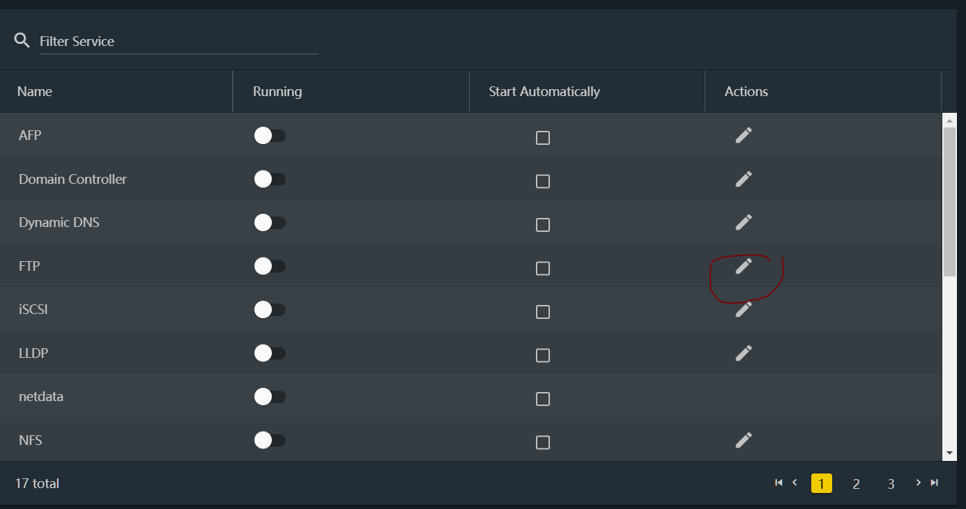Screen dimensions: 966x509
Task: Edit the LLDP service
Action: click(x=744, y=353)
